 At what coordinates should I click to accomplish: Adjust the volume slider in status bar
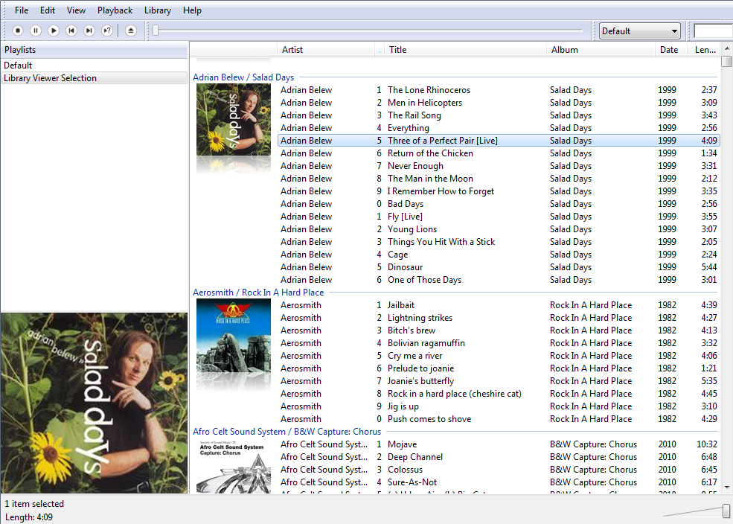726,511
